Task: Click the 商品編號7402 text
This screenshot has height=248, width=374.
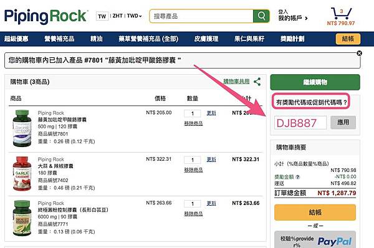Action: tap(53, 180)
